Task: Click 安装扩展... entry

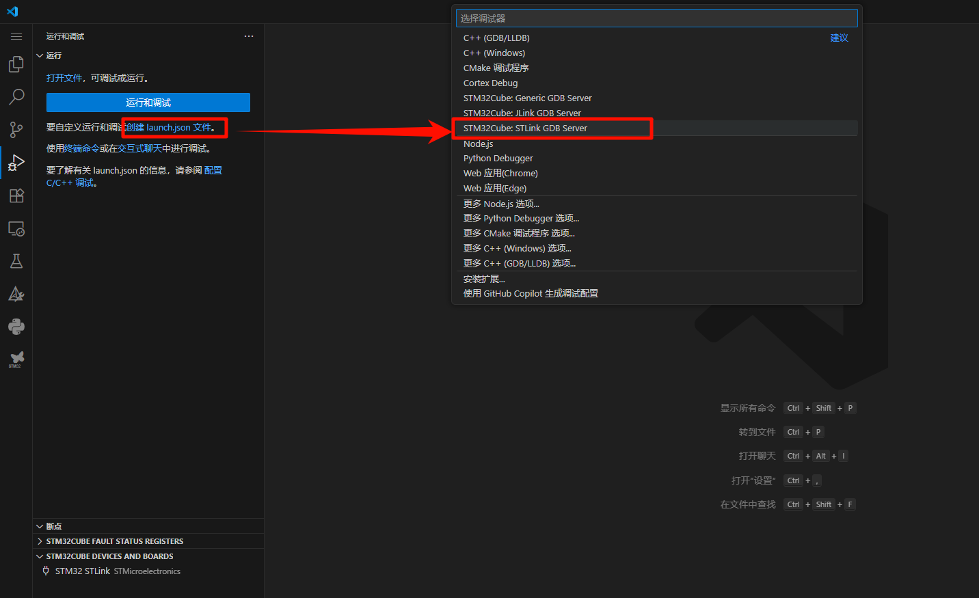Action: tap(657, 279)
